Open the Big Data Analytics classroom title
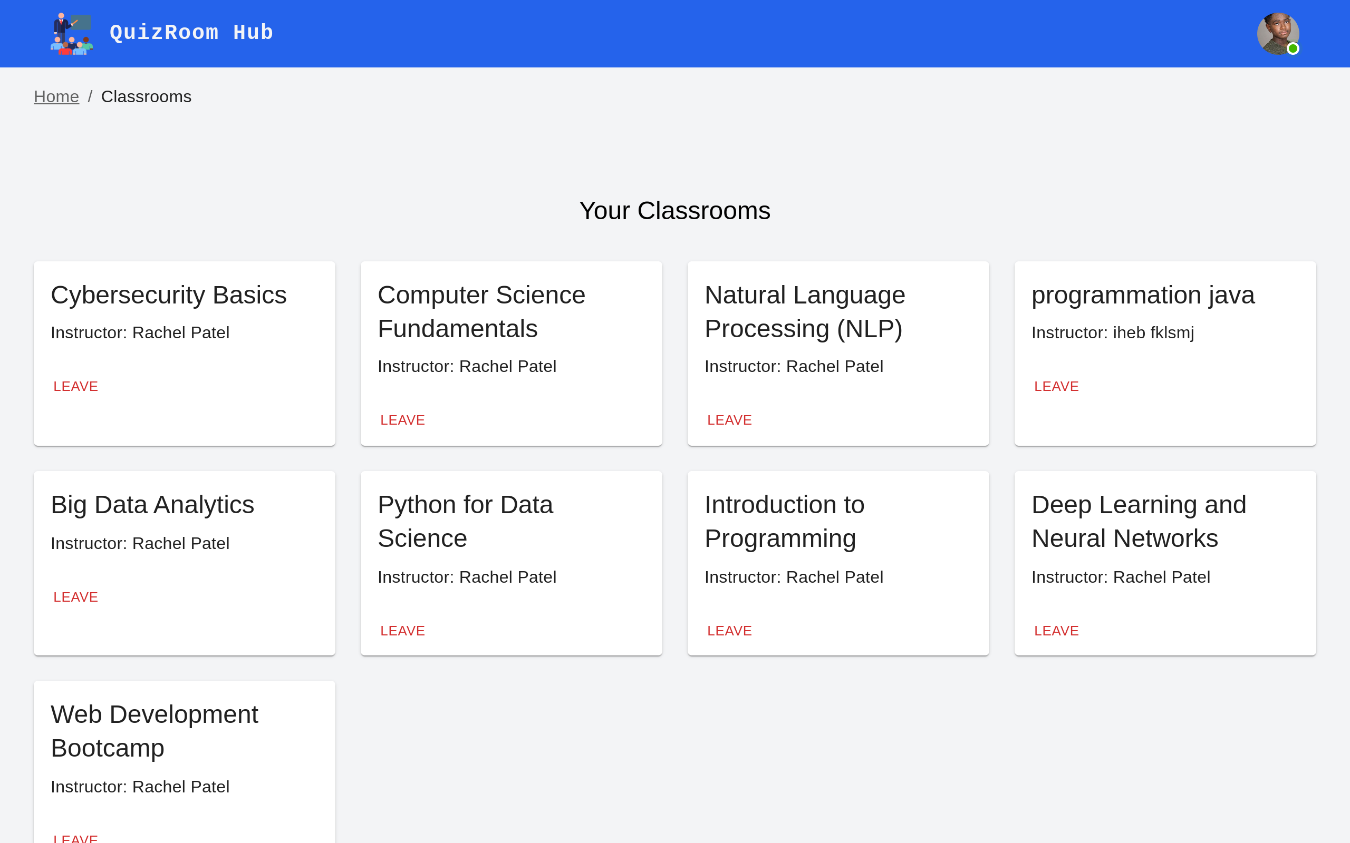 pos(152,505)
